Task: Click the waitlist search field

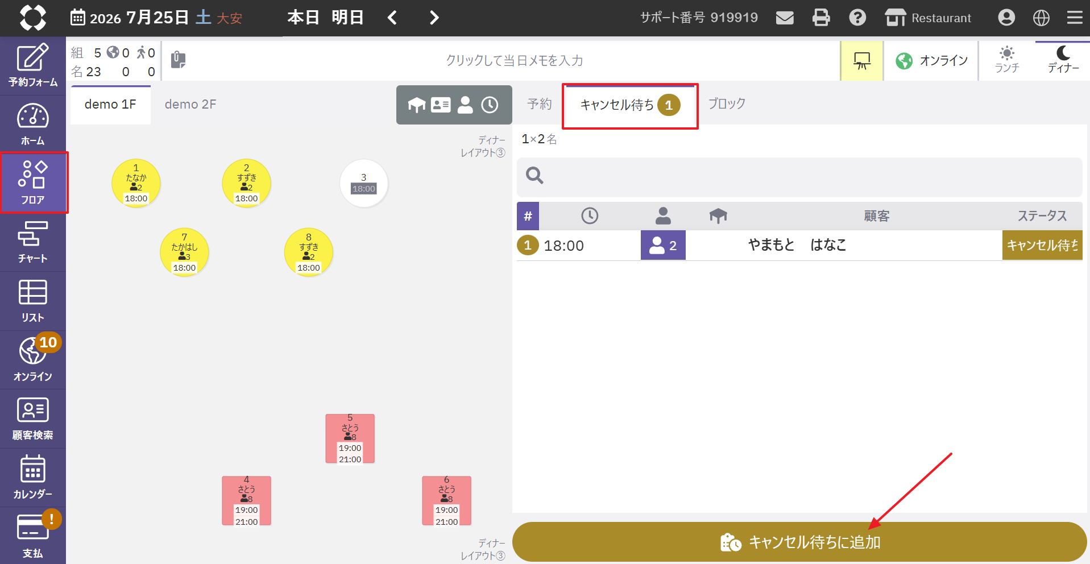Action: [799, 176]
